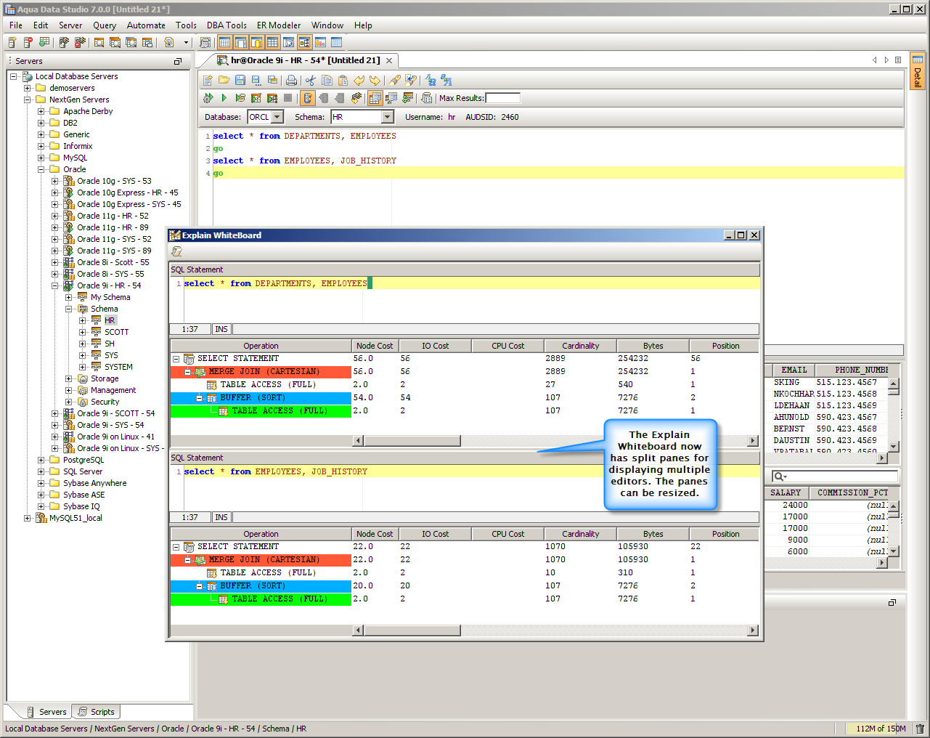930x738 pixels.
Task: Open the Schema HR dropdown
Action: pos(388,117)
